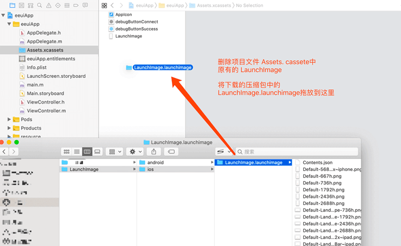Open the issue navigator warning icon

coord(49,5)
